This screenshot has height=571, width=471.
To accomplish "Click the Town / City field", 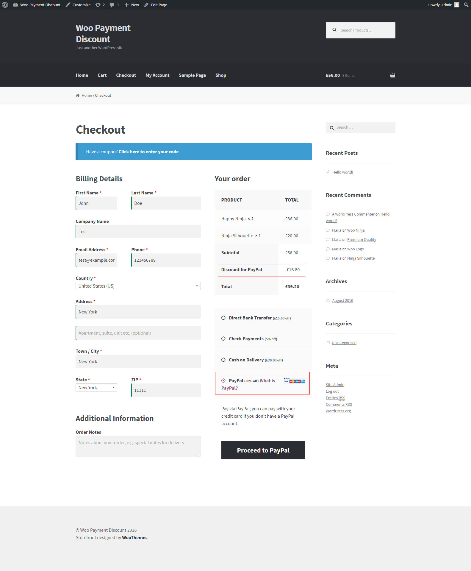I will click(x=138, y=362).
